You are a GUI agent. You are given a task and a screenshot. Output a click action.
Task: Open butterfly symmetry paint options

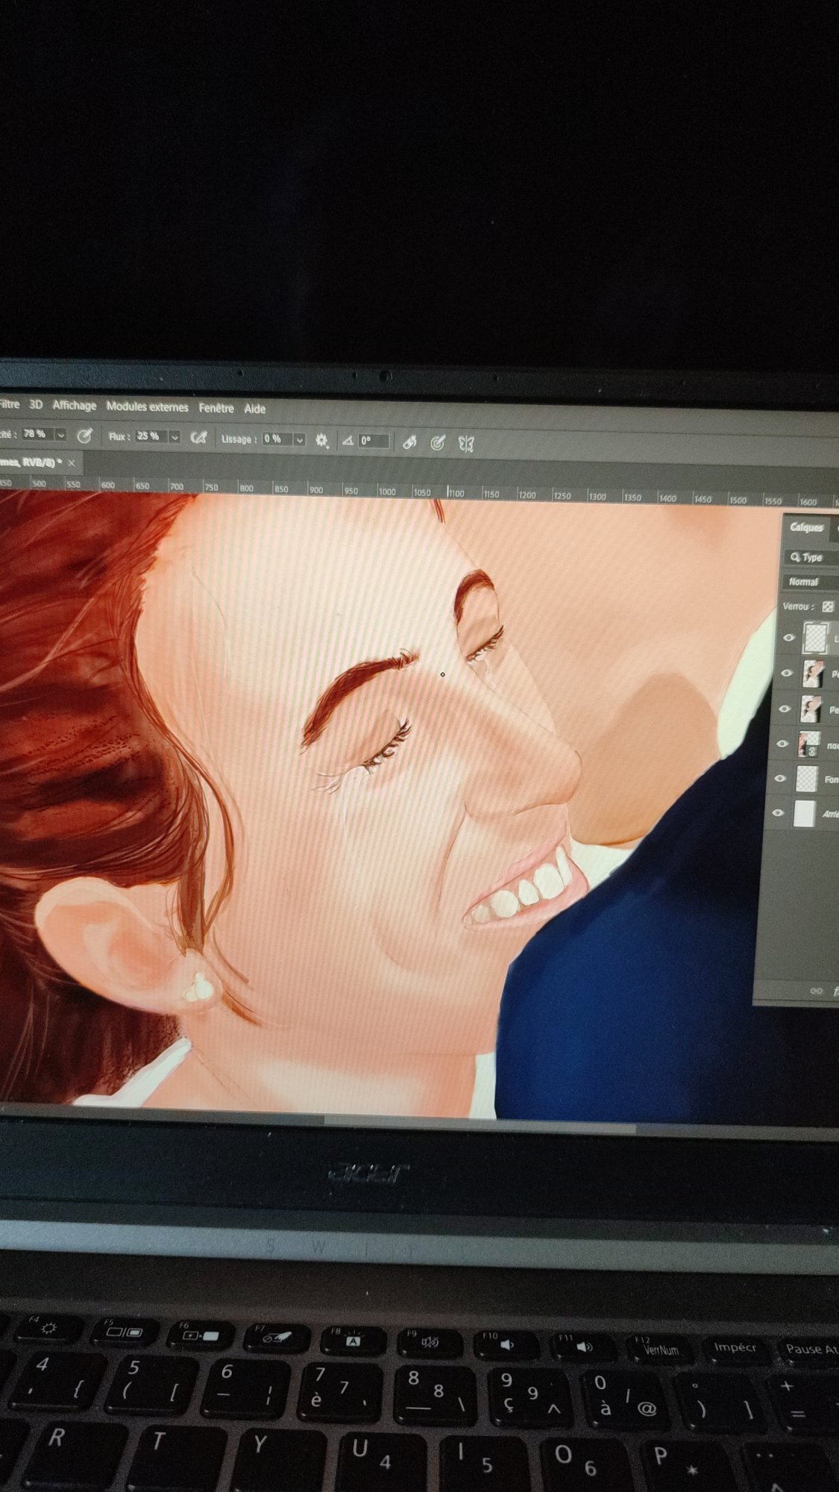pos(466,445)
